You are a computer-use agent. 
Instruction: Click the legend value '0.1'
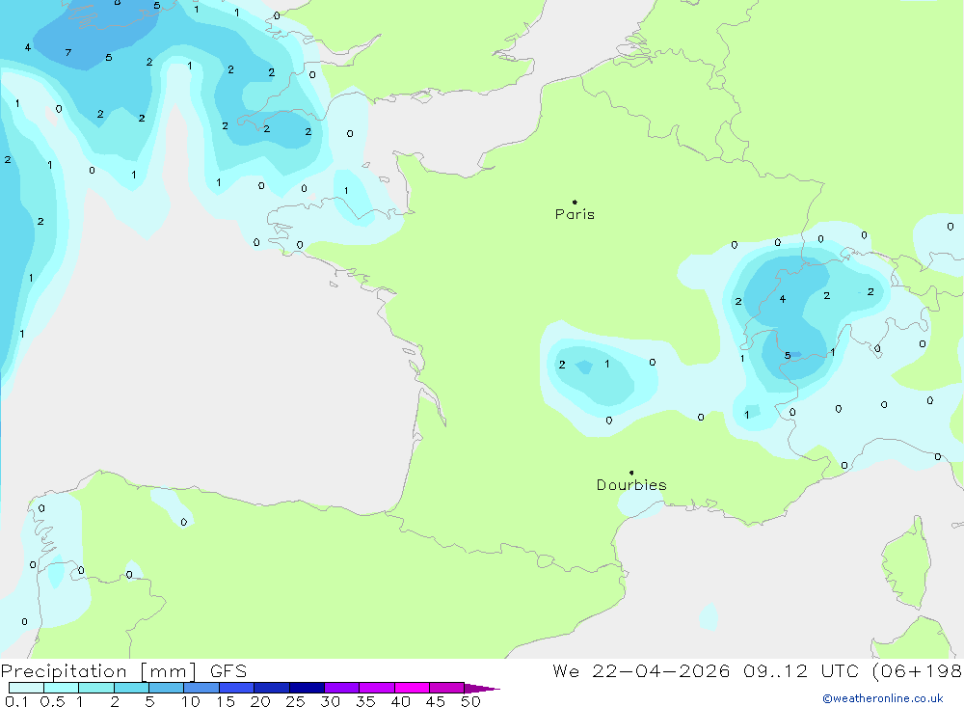tap(16, 701)
